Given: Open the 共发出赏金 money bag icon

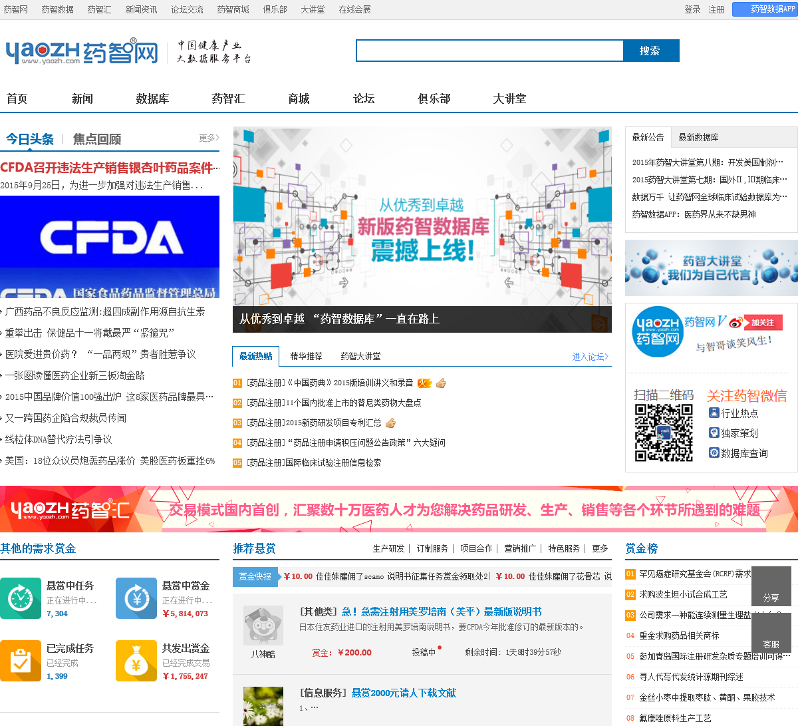Looking at the screenshot, I should click(x=136, y=661).
